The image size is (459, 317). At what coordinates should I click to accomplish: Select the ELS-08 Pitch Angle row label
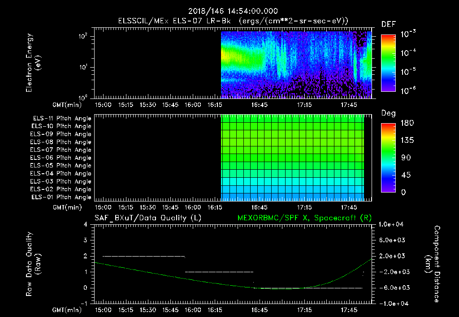(x=61, y=142)
